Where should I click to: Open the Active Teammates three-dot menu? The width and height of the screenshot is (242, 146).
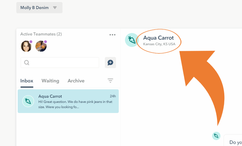(112, 35)
